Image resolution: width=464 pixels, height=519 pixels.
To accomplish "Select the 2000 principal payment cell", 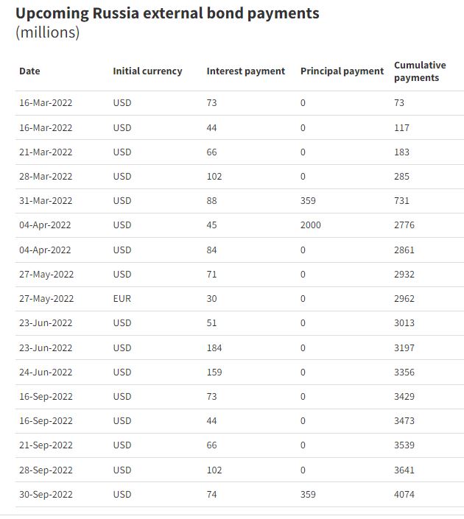I will point(310,225).
